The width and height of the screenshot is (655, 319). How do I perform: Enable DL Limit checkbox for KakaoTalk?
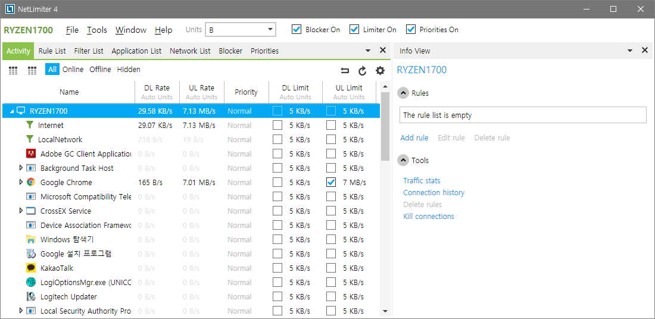point(277,268)
